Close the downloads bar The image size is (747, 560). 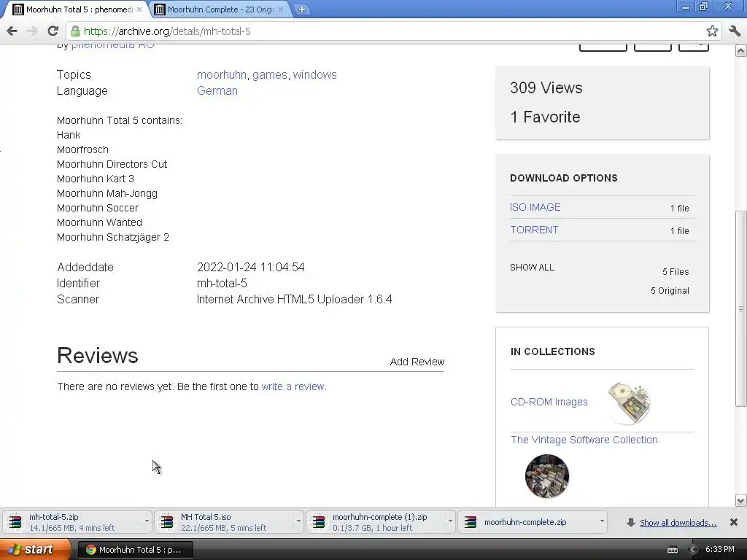click(x=734, y=522)
